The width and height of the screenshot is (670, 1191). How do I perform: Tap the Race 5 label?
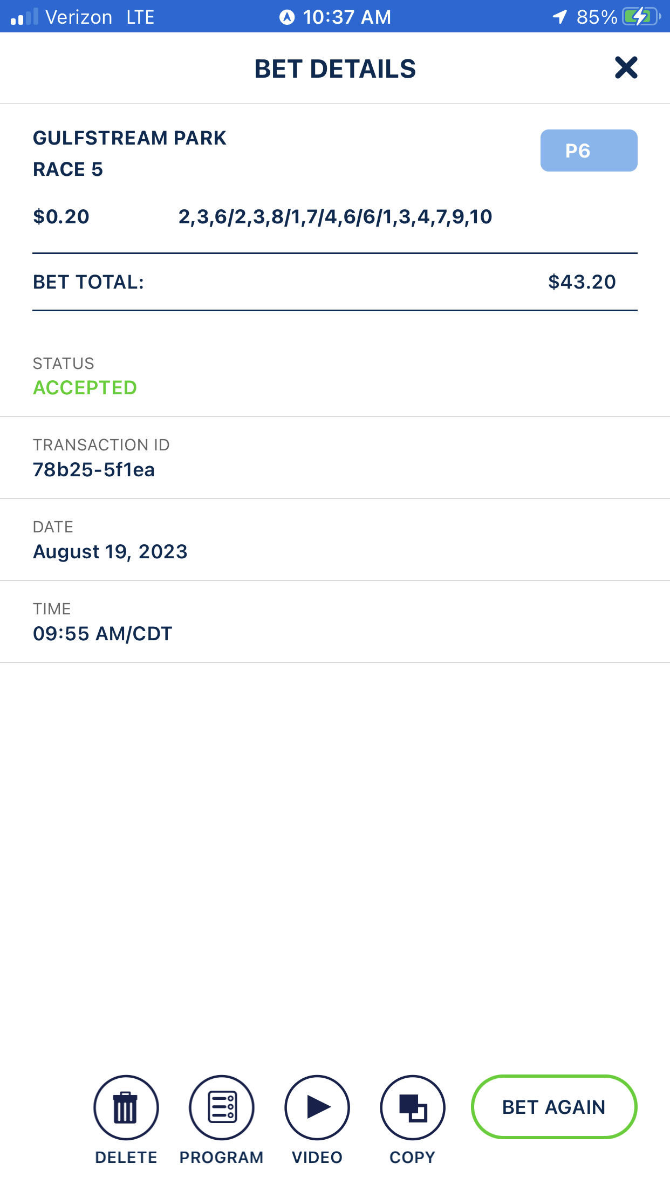(68, 169)
